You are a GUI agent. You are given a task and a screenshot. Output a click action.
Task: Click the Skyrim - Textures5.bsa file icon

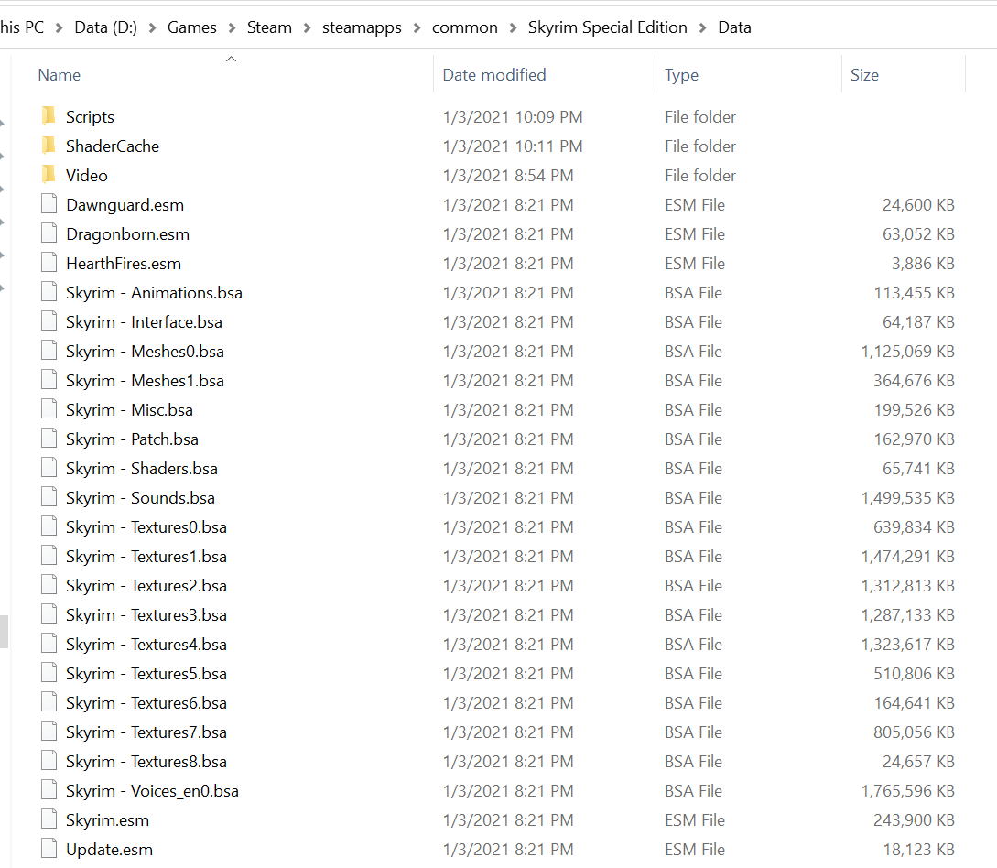[49, 673]
